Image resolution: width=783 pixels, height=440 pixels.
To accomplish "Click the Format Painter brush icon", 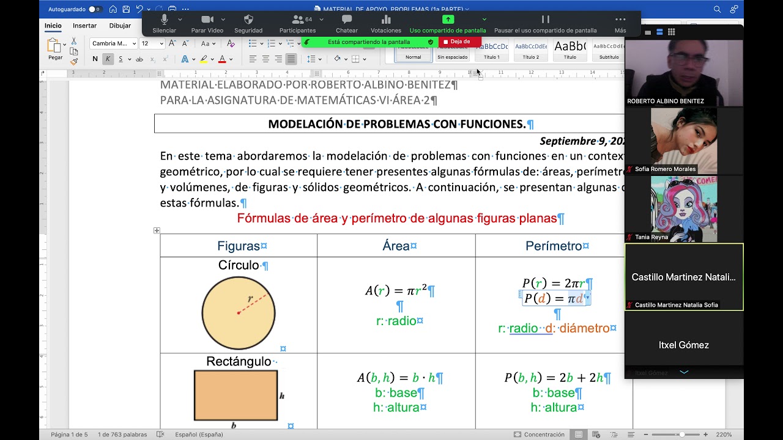I will [x=74, y=61].
